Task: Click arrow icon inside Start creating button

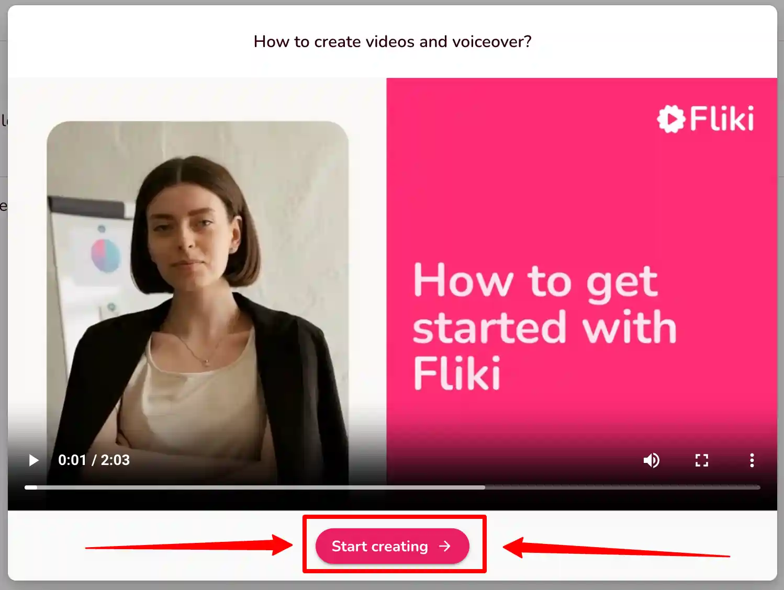Action: [445, 546]
